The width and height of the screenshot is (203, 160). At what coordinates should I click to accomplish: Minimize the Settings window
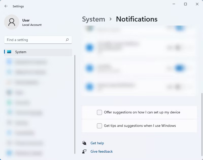pyautogui.click(x=174, y=4)
